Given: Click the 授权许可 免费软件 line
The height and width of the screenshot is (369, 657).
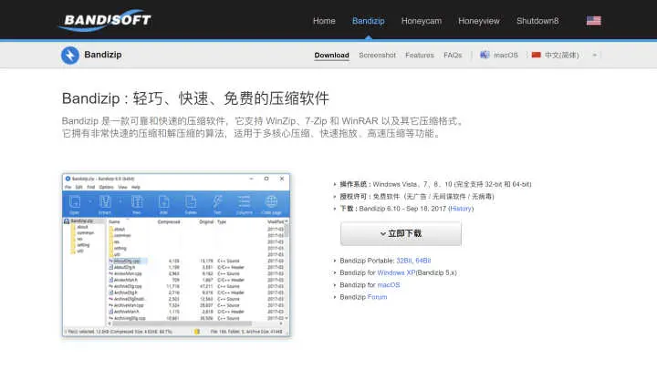Looking at the screenshot, I should (417, 196).
